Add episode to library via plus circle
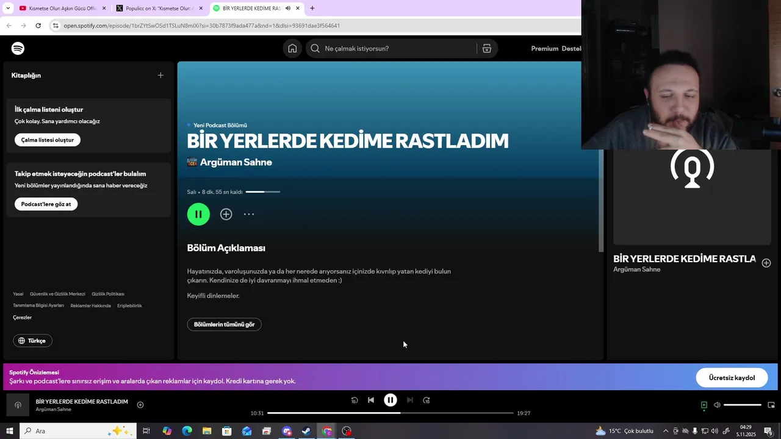The image size is (781, 439). pyautogui.click(x=226, y=214)
